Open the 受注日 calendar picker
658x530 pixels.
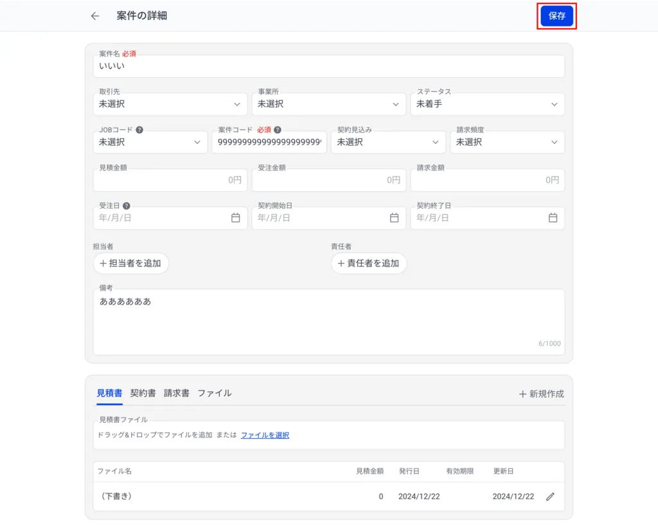pyautogui.click(x=235, y=218)
